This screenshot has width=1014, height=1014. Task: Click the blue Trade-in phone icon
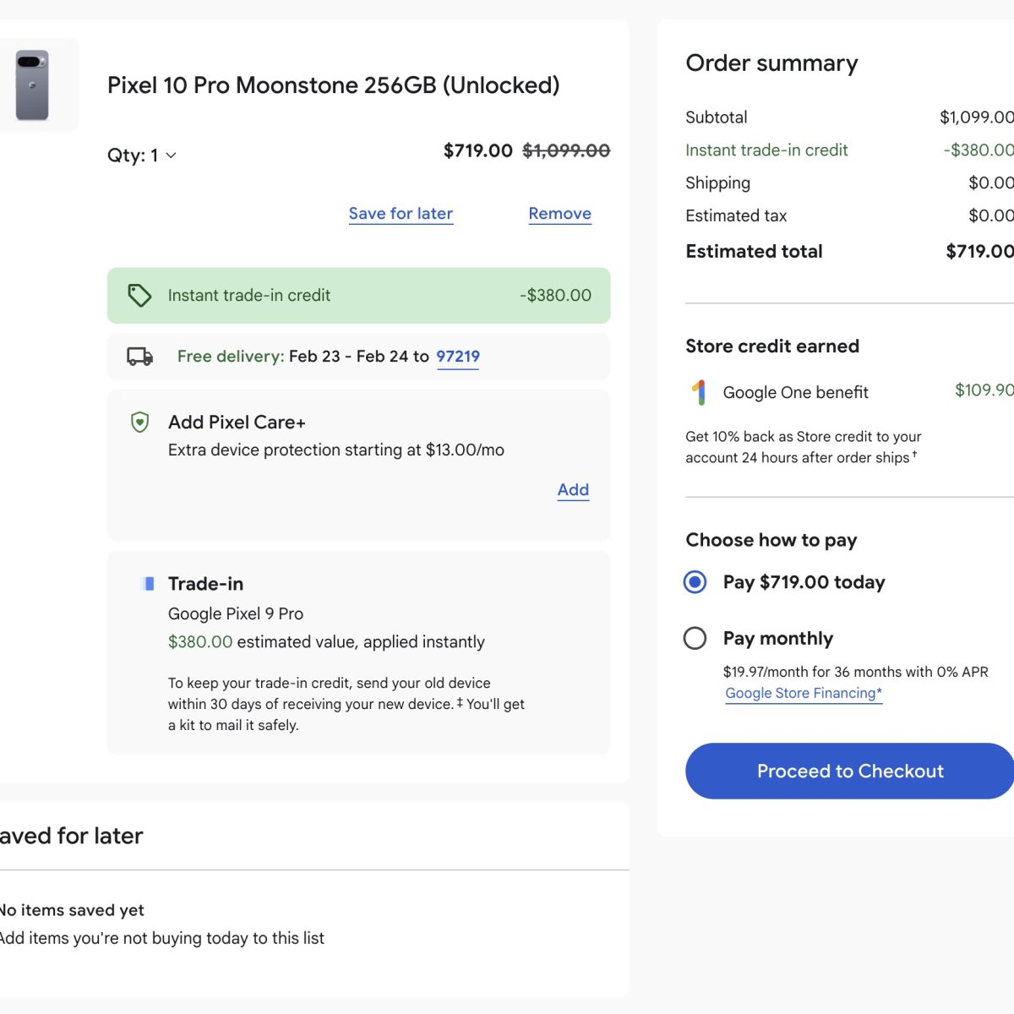pyautogui.click(x=150, y=583)
